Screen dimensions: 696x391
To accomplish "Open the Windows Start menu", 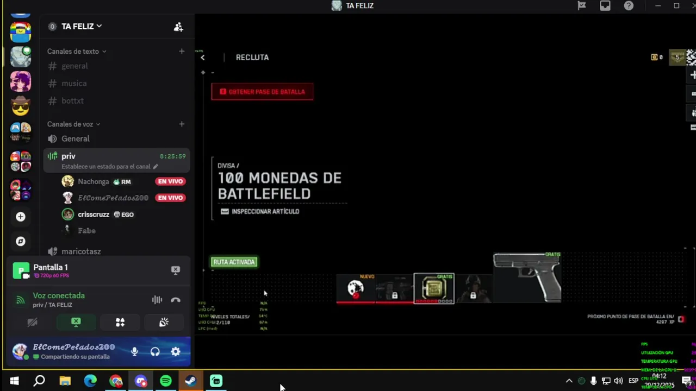I will point(14,381).
